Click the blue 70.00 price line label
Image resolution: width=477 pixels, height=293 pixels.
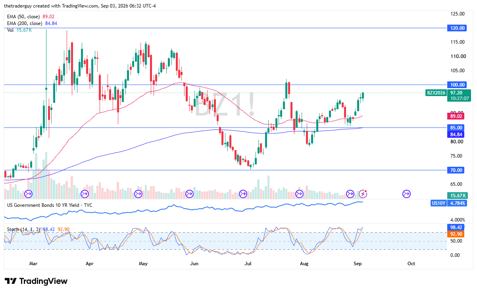(x=456, y=170)
